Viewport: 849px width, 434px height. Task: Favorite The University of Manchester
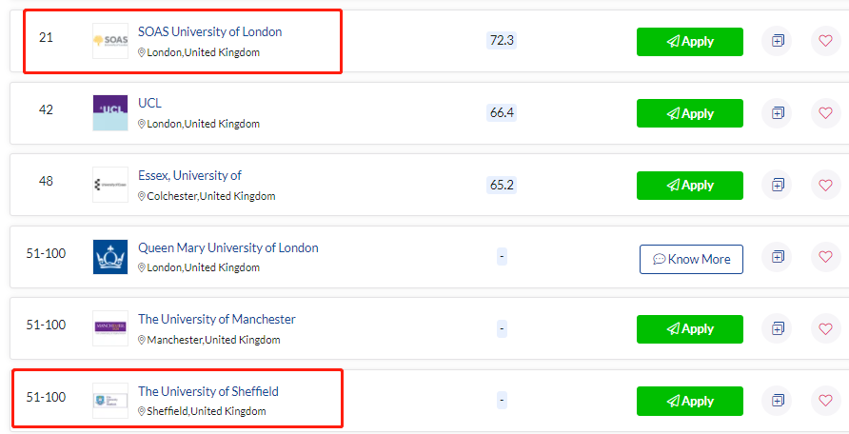(x=825, y=328)
